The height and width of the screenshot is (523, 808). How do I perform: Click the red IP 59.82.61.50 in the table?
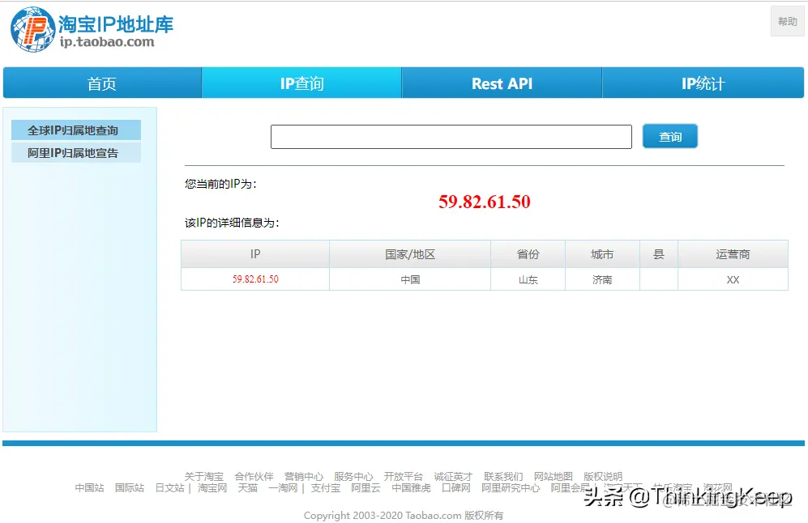click(x=254, y=278)
